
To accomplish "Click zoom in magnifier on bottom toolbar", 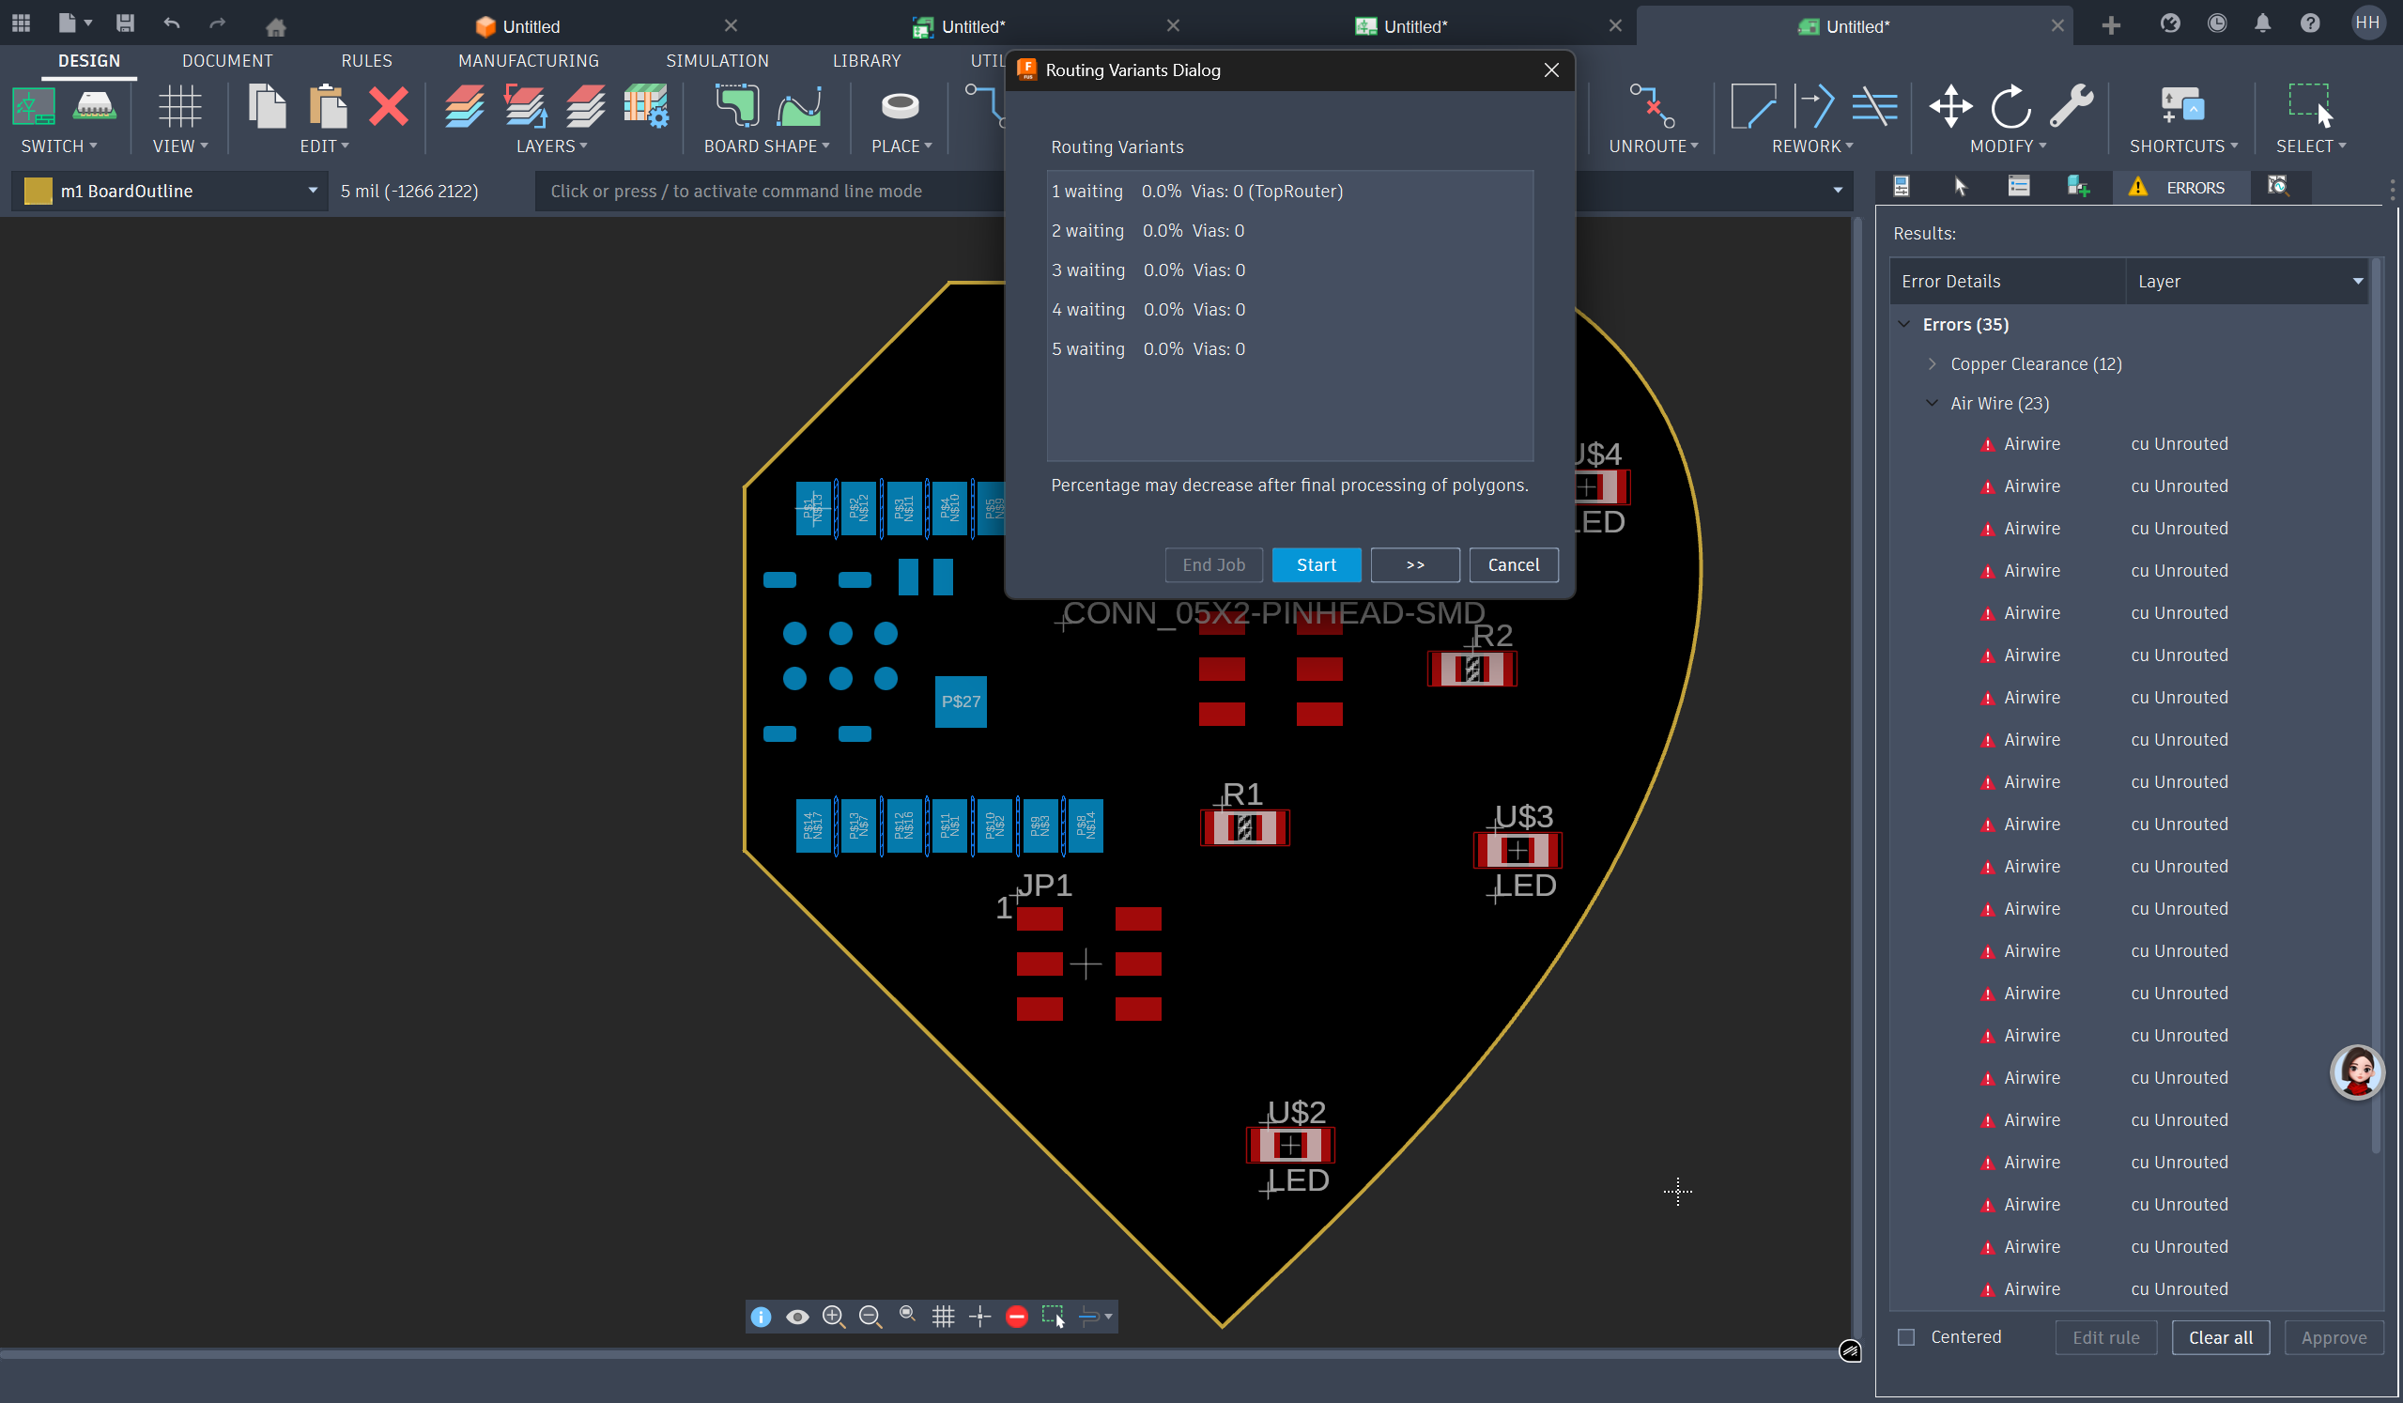I will click(834, 1317).
